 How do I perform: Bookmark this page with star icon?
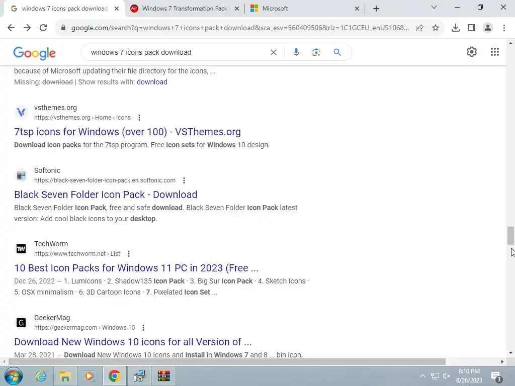[436, 28]
